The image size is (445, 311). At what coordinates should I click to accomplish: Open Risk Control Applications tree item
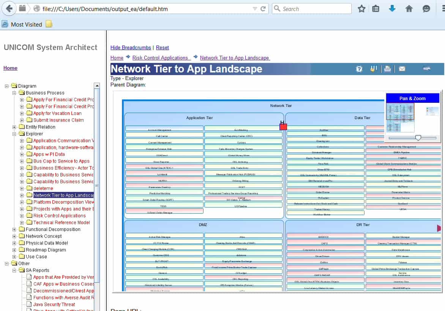tap(59, 216)
